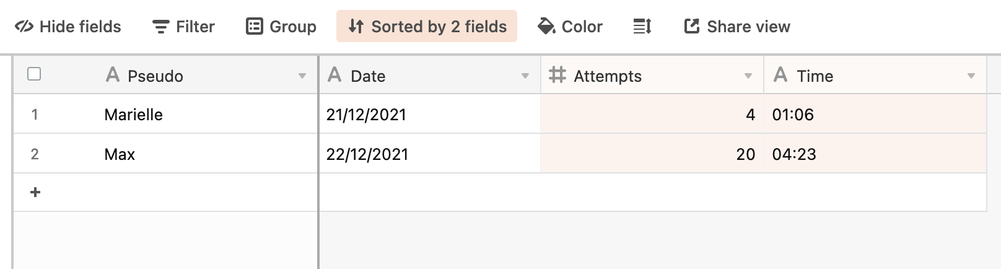Click the Attempts number field type icon
The width and height of the screenshot is (1001, 269).
click(x=557, y=76)
